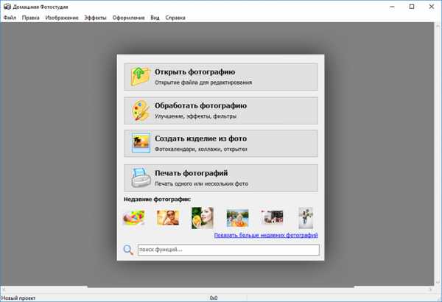Screen dimensions: 442x302
Task: Open the recent photo of woman in sunglasses
Action: 168,218
